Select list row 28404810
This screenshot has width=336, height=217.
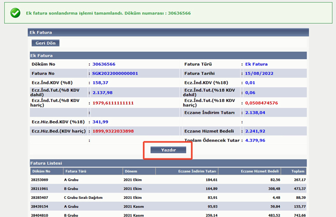click(168, 214)
